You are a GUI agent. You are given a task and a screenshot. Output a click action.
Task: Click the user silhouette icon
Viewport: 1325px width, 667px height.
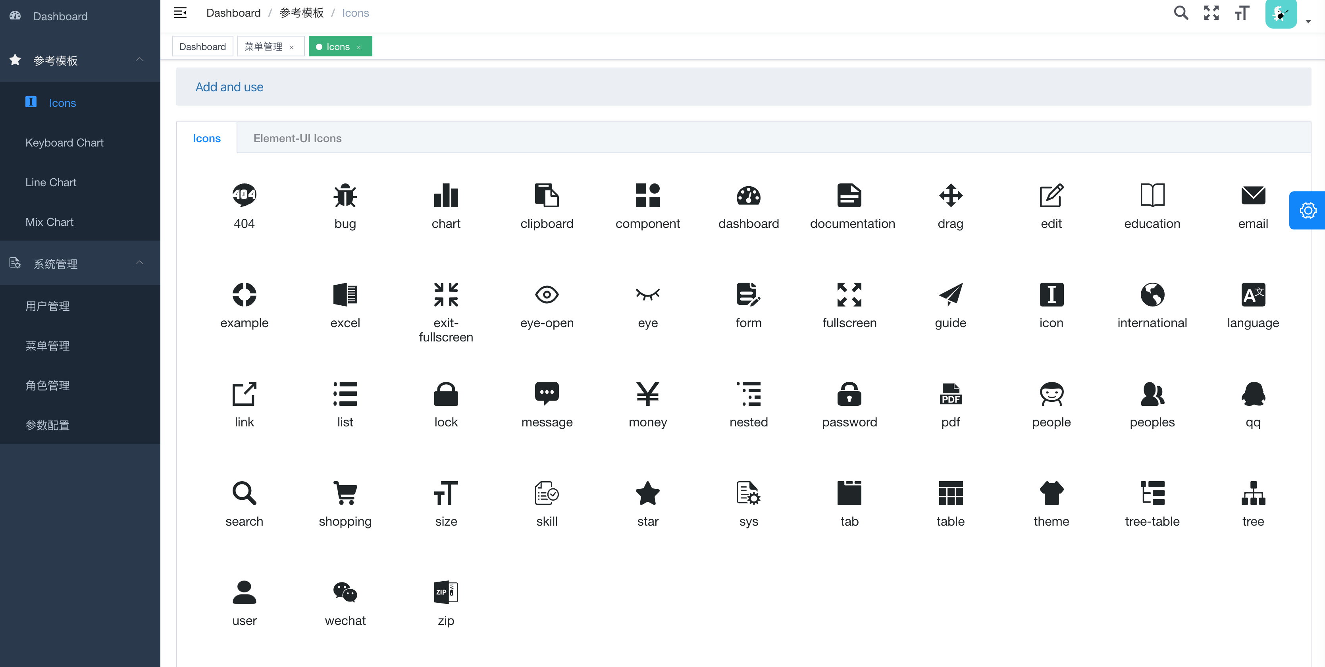245,592
